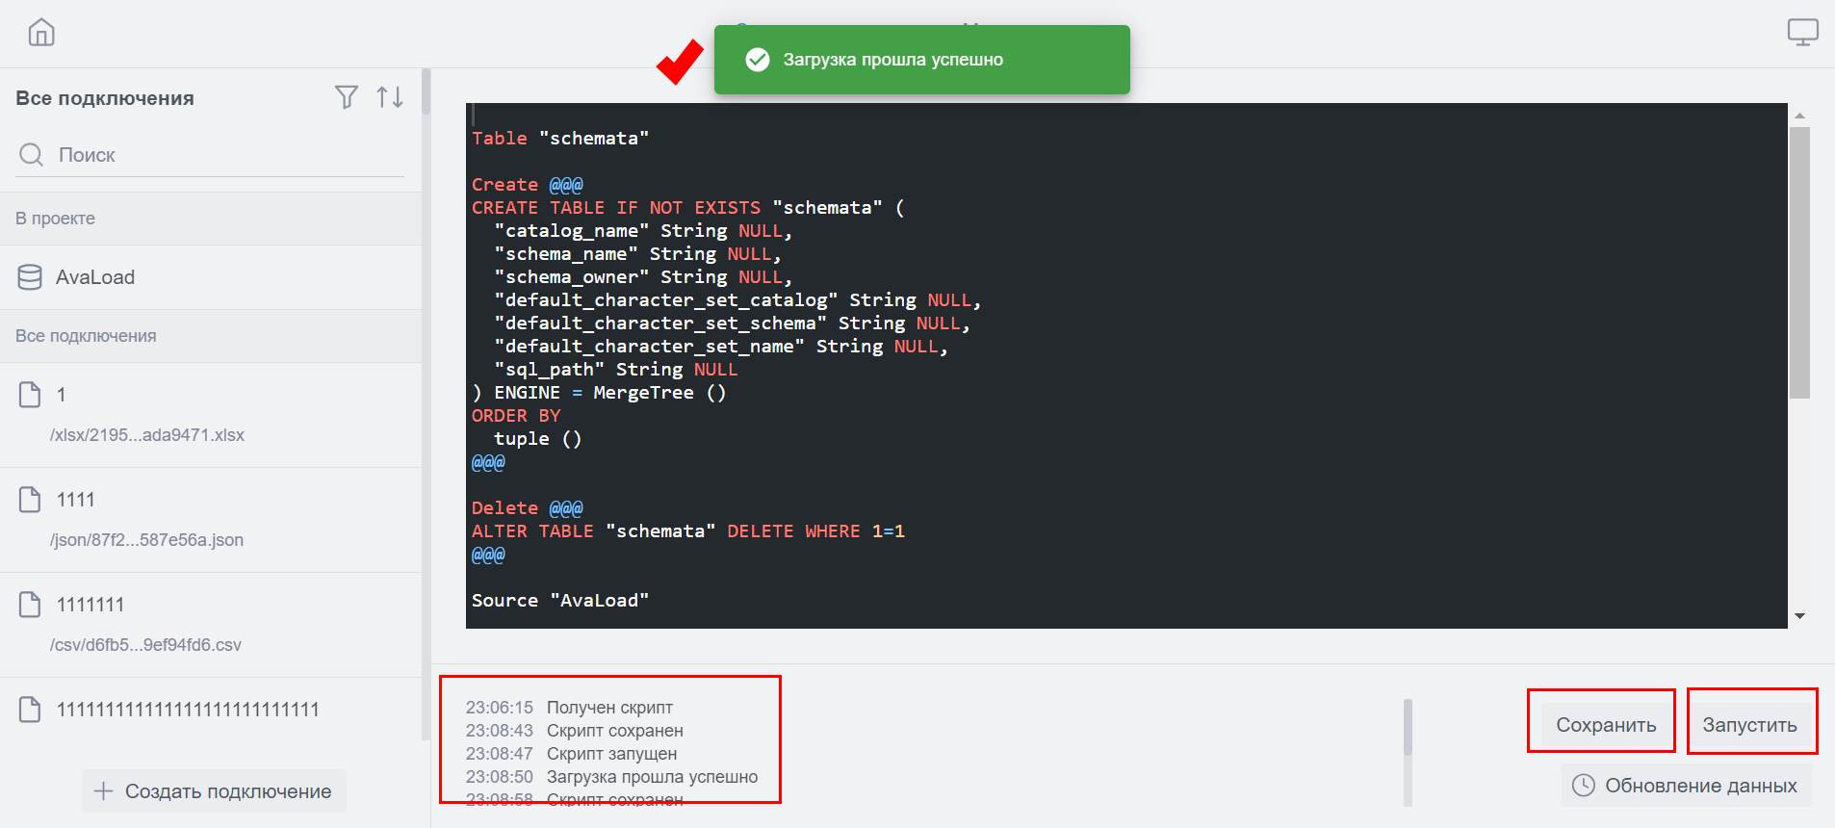Click the sort arrows icon
The image size is (1835, 828).
click(x=390, y=97)
